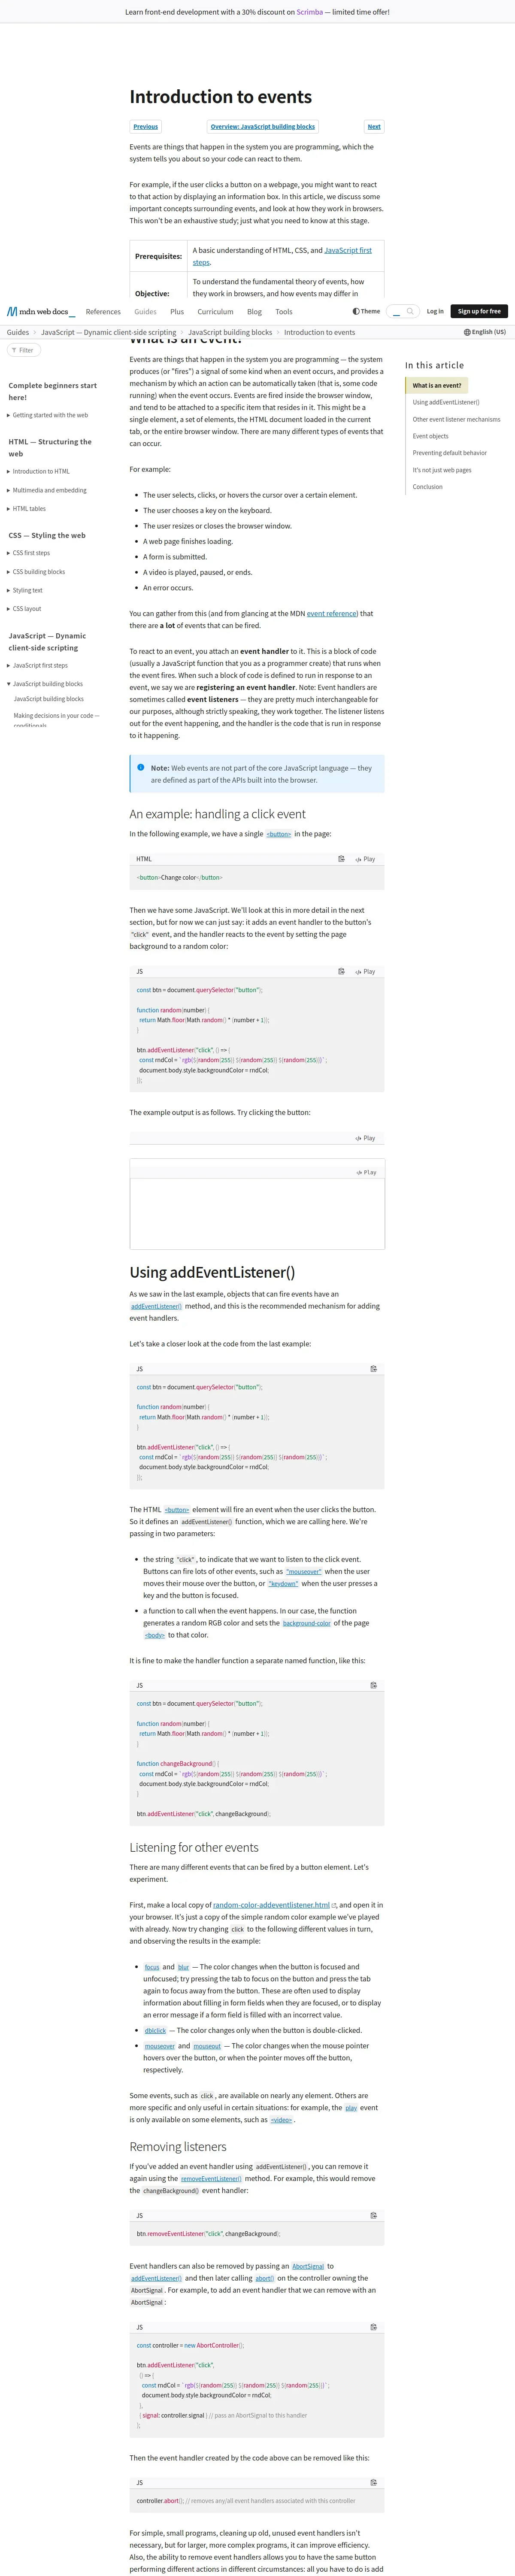Copy the AbortController code block
Image resolution: width=515 pixels, height=2576 pixels.
click(x=374, y=2327)
